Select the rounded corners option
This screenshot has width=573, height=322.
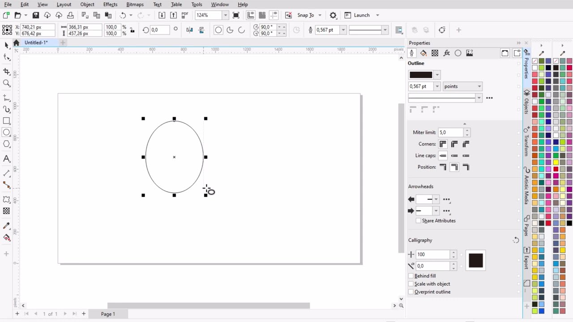[x=454, y=144]
